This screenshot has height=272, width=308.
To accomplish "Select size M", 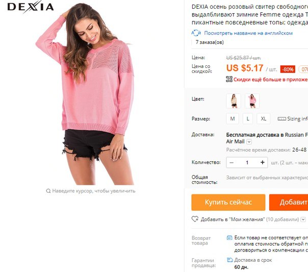I will pos(233,119).
